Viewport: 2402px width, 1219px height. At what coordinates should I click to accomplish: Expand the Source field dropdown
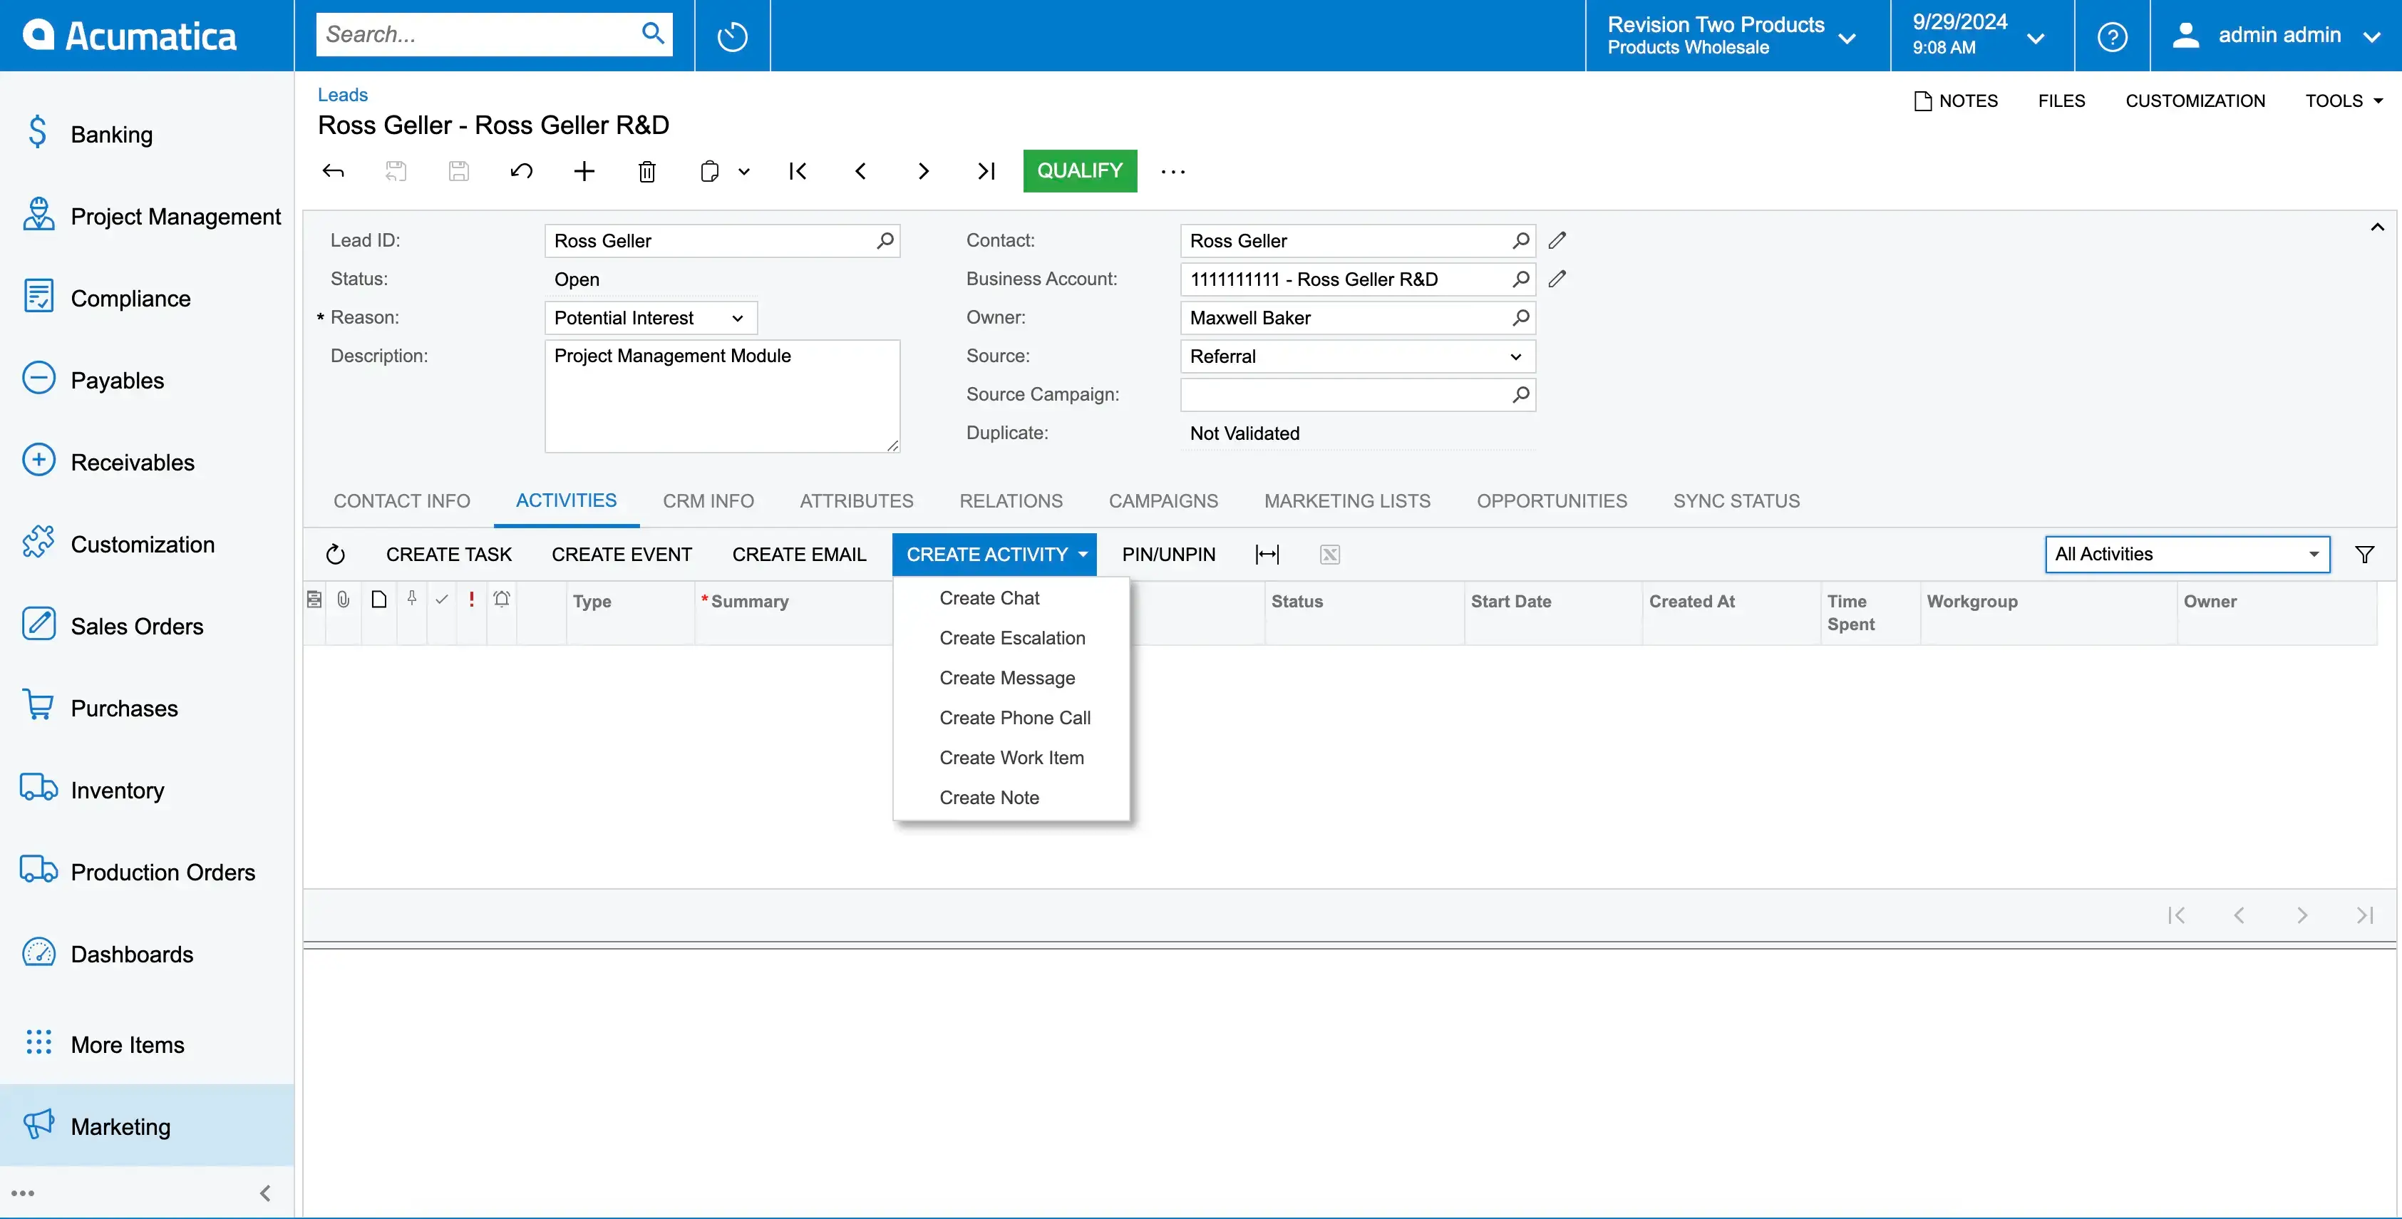point(1518,356)
